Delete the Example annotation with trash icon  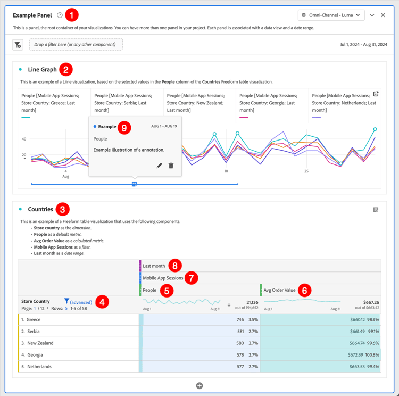(171, 166)
